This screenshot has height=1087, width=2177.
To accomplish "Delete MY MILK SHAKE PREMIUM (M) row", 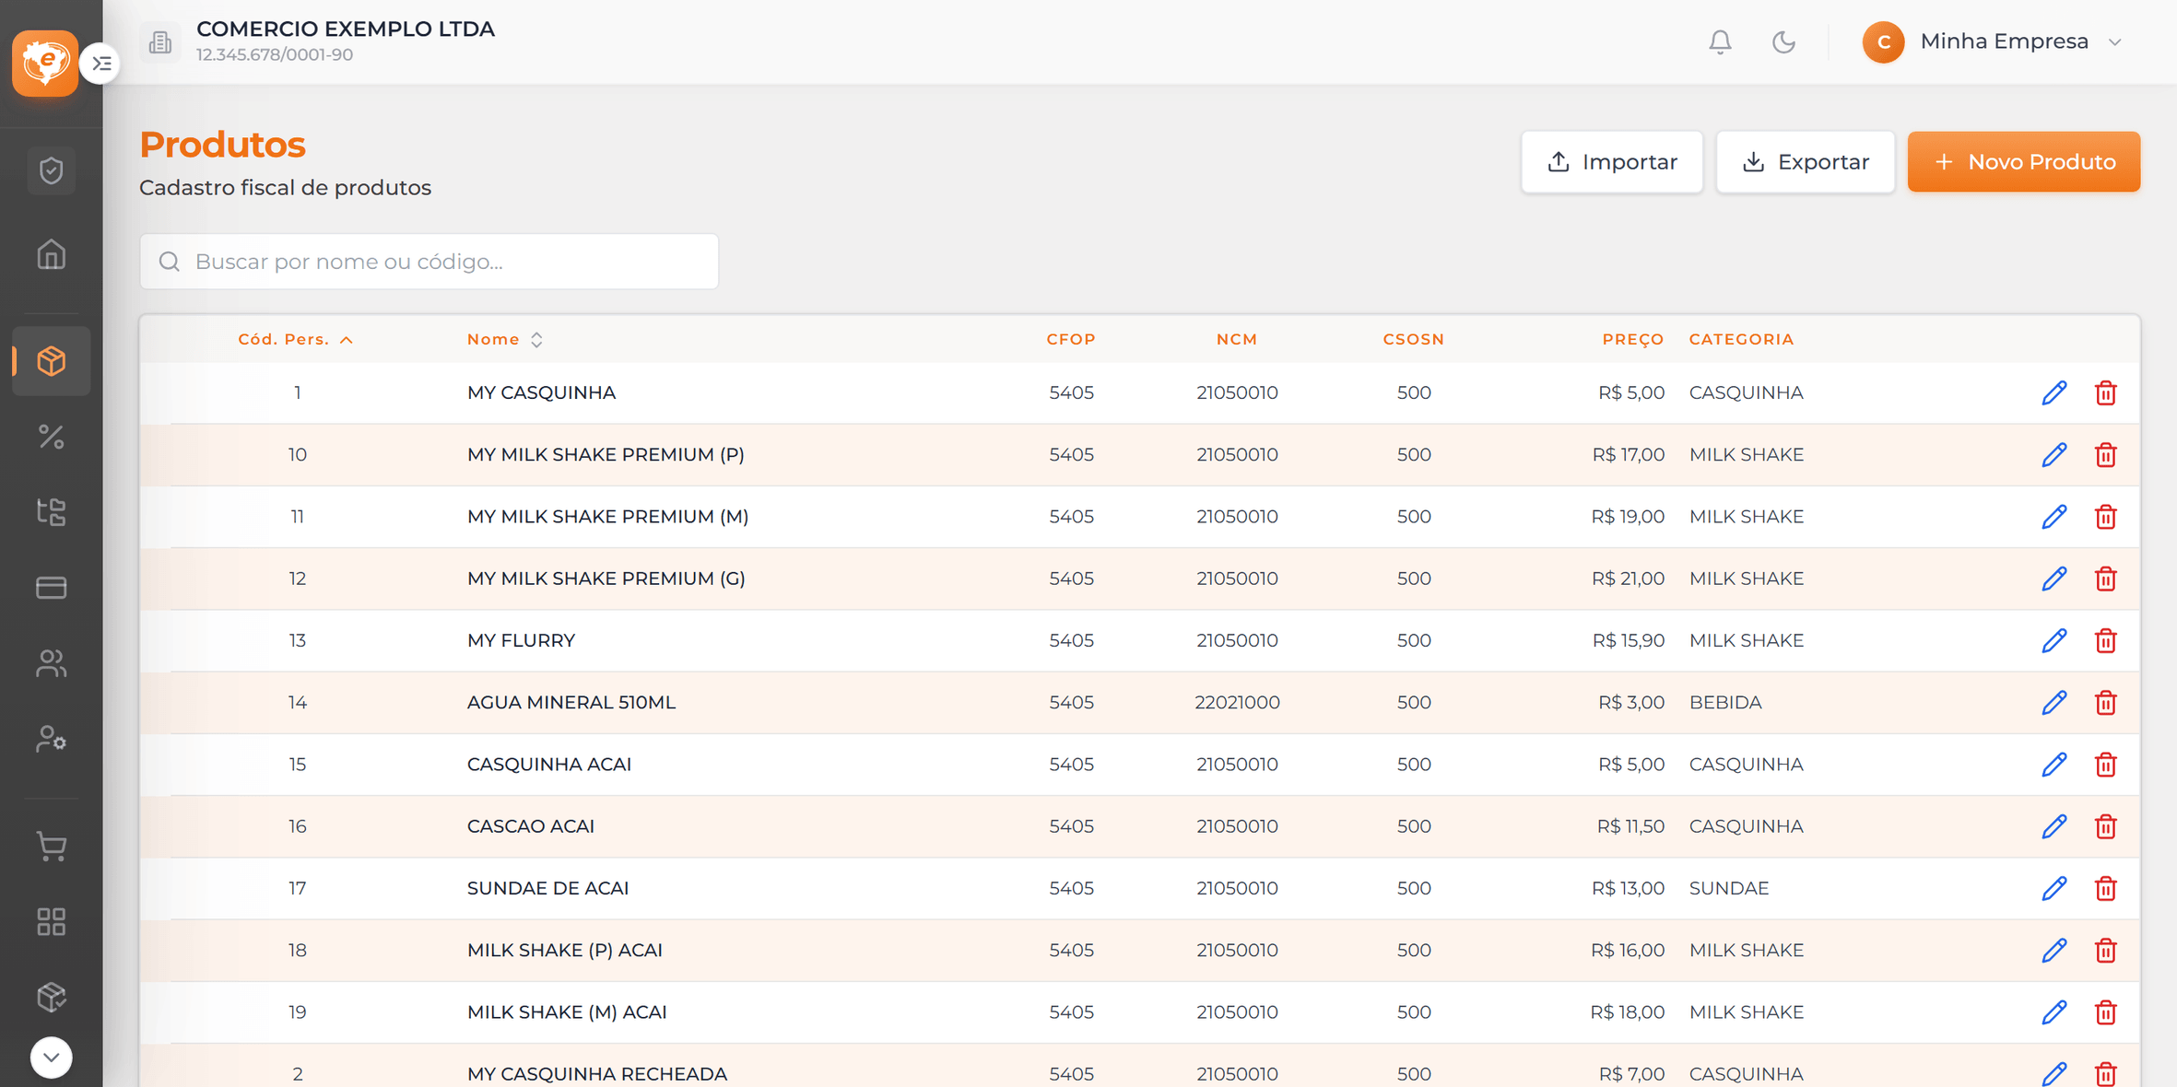I will 2106,517.
